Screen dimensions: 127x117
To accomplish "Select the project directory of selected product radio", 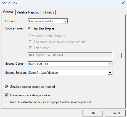I will tap(30, 42).
